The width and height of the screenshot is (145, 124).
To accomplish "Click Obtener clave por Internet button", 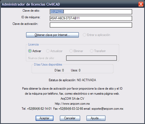I will [52, 35].
